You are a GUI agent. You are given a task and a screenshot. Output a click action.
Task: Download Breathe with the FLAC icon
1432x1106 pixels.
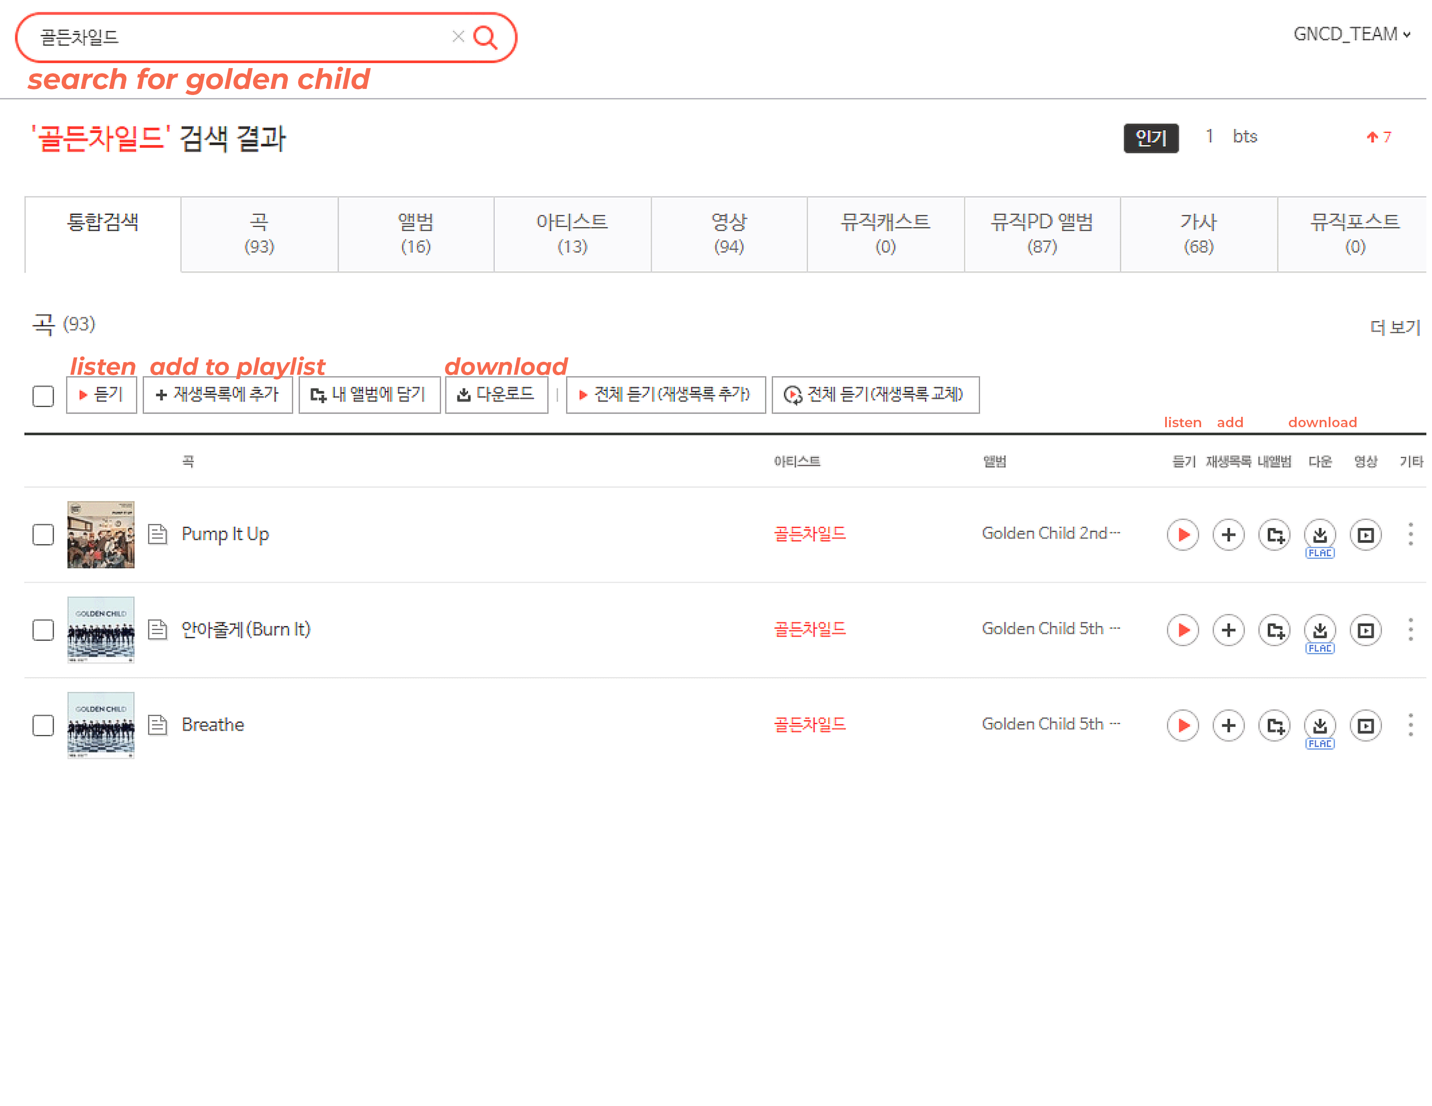point(1319,725)
